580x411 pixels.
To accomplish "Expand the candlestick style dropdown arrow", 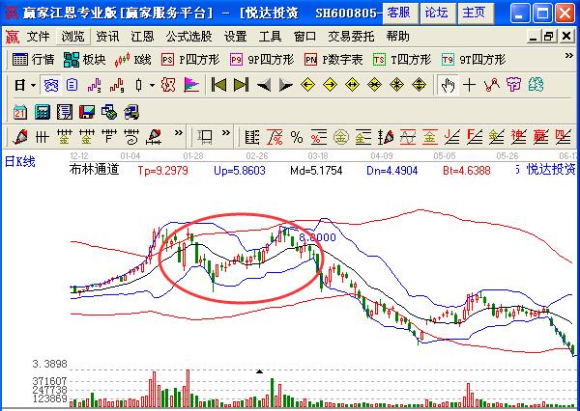I will pos(151,85).
